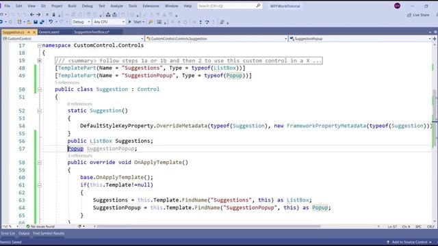438x246 pixels.
Task: Open the Start button dropdown arrow
Action: click(x=144, y=22)
